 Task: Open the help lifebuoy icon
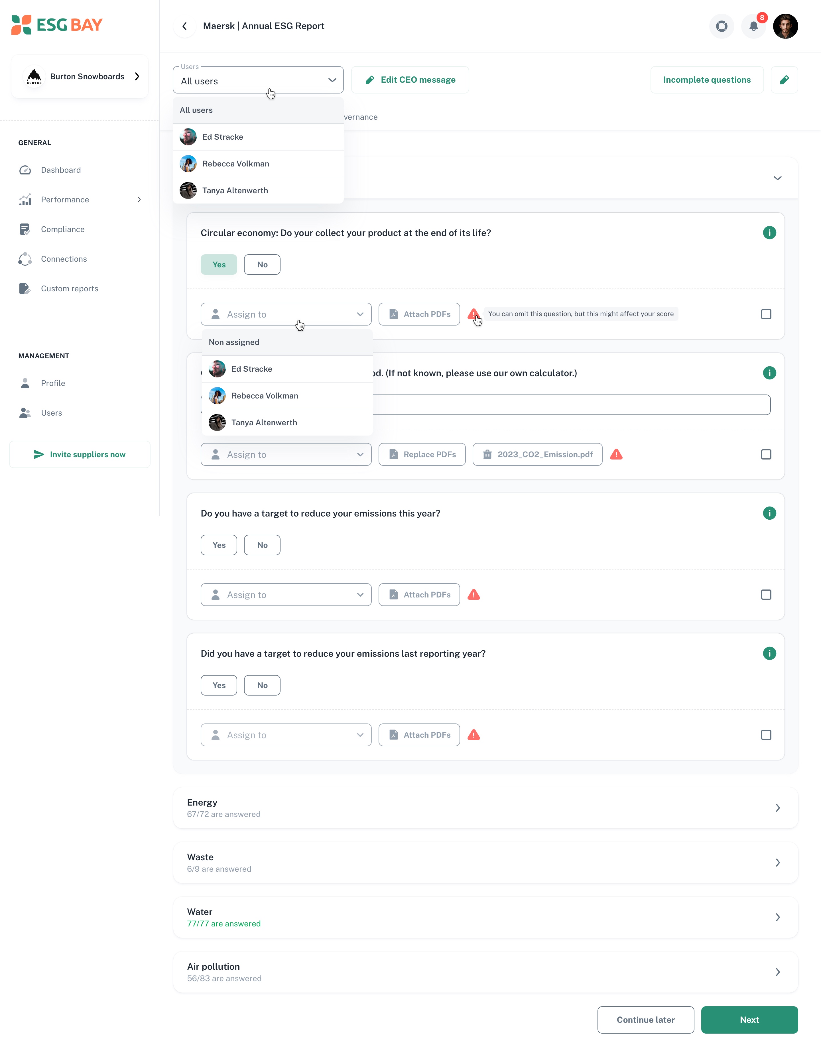click(722, 26)
